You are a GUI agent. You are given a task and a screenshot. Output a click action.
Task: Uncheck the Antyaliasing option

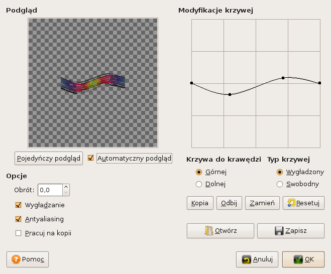19,219
